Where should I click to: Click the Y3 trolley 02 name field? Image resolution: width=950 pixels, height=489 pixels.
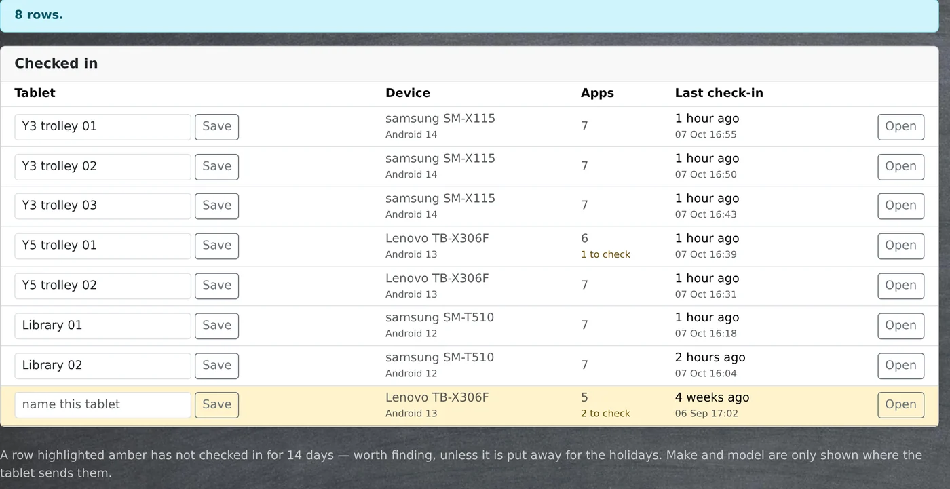coord(102,167)
